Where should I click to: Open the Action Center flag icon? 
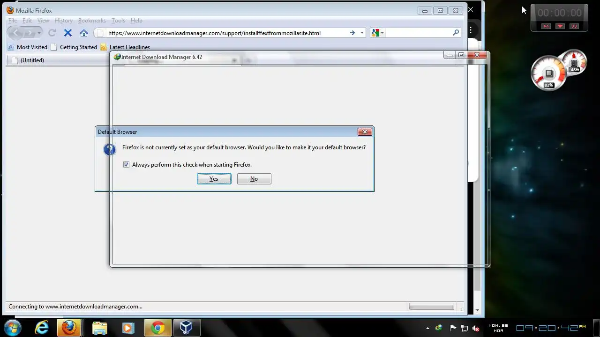(453, 328)
